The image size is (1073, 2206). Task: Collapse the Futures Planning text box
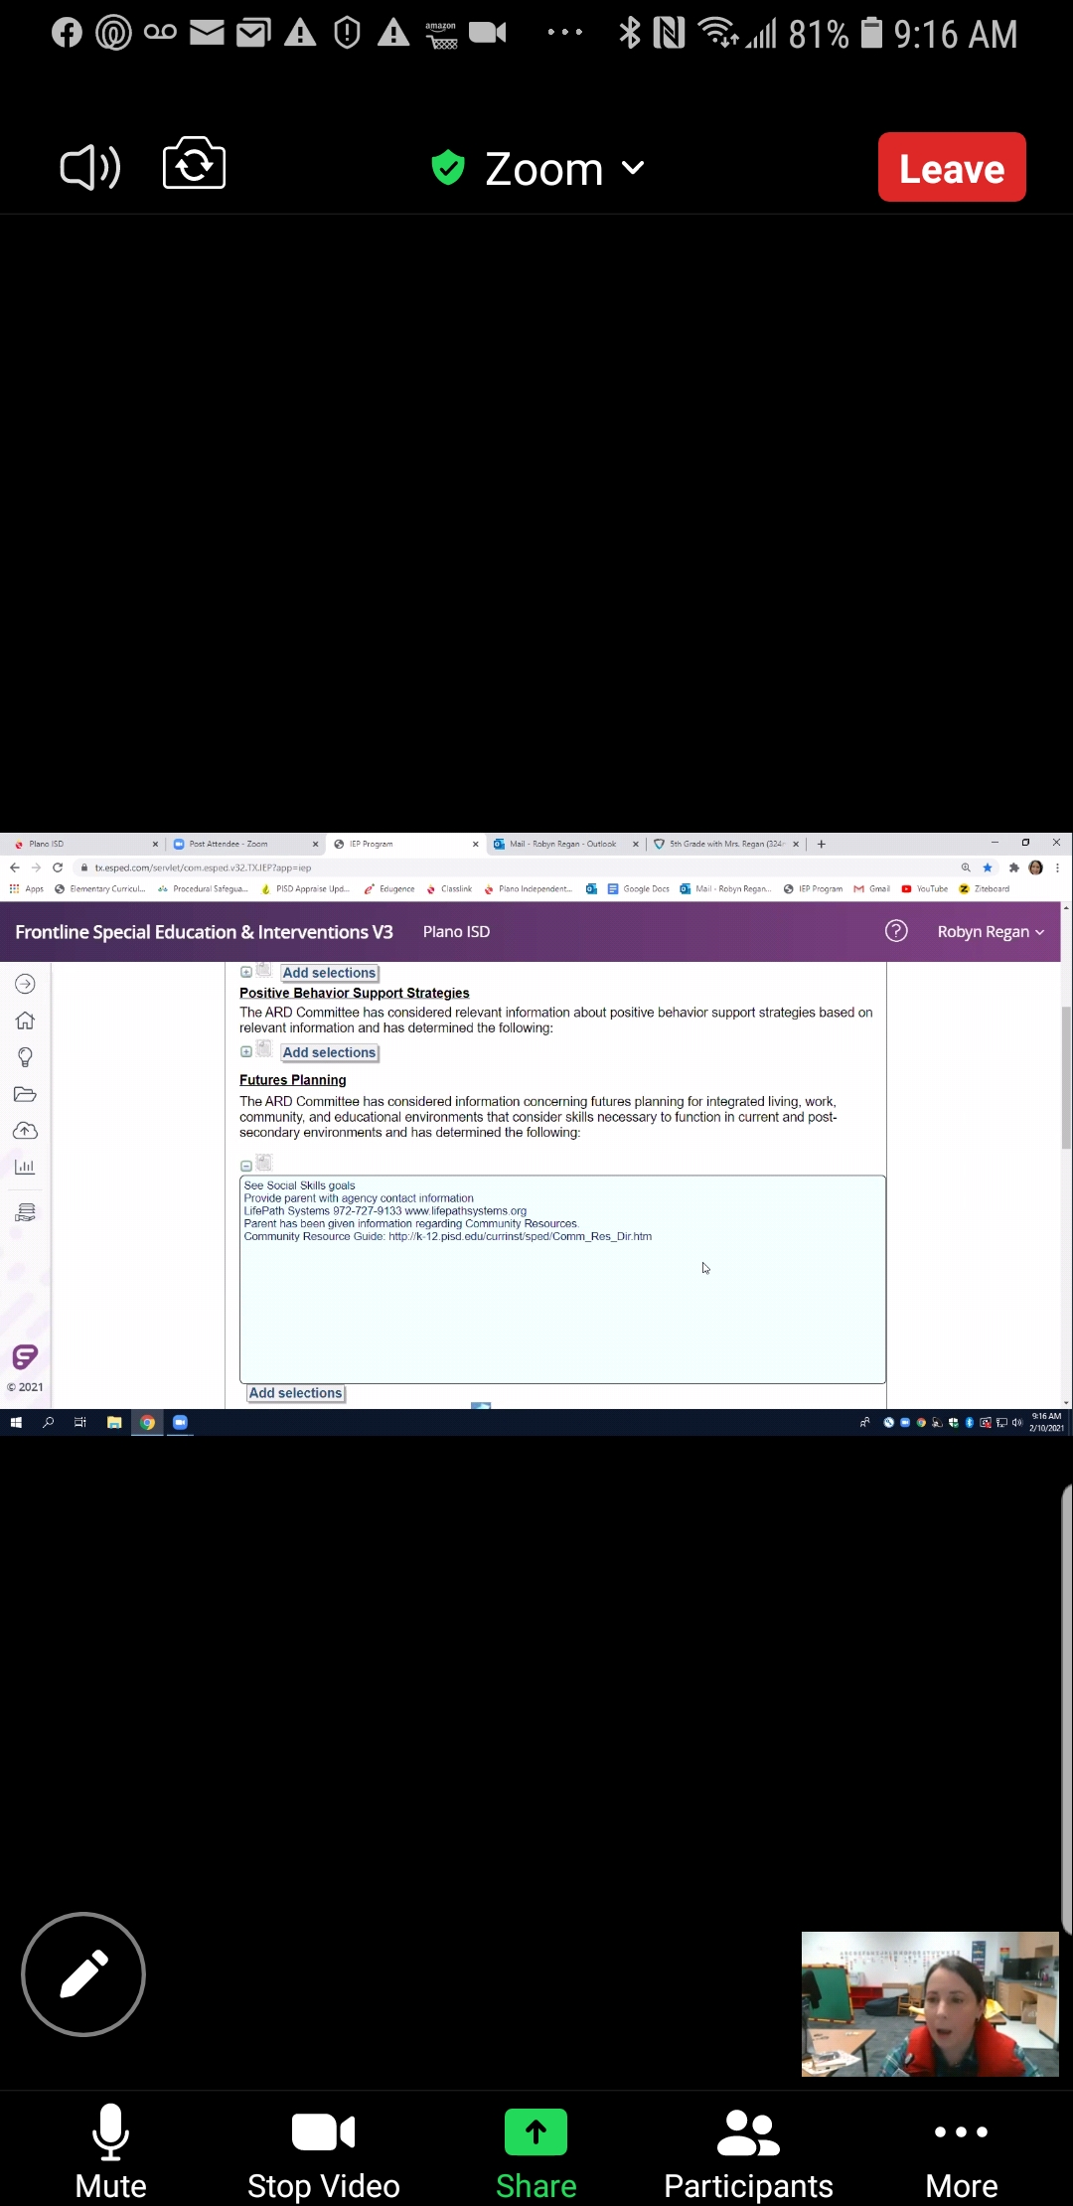click(246, 1166)
